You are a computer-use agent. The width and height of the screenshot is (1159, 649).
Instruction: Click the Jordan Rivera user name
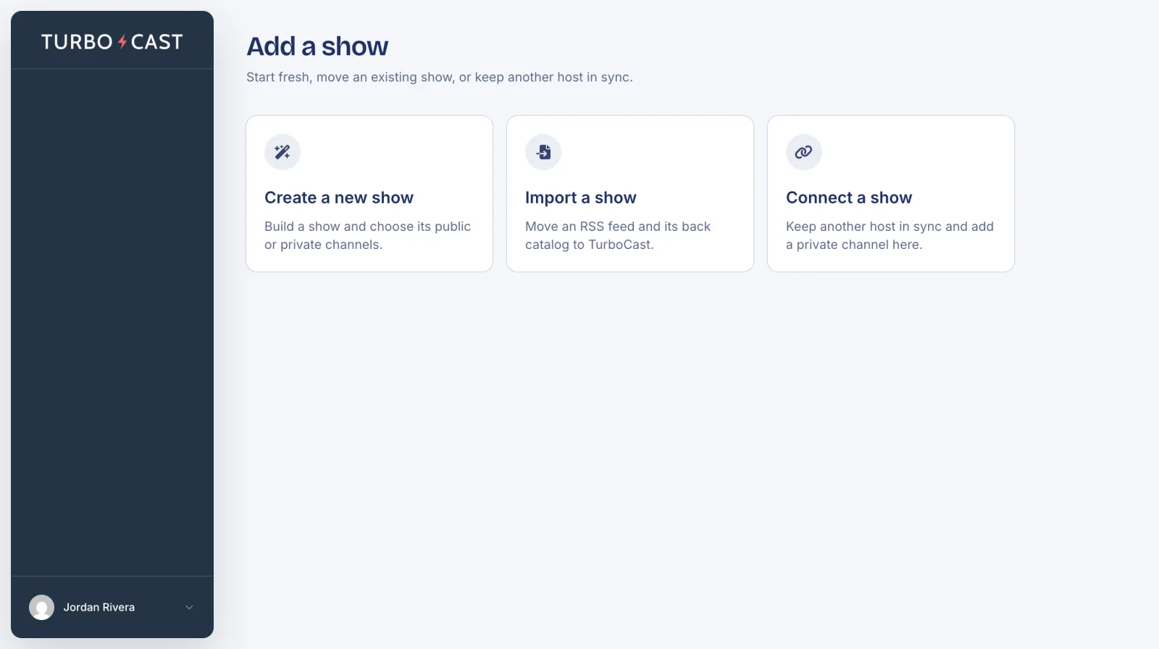pyautogui.click(x=99, y=607)
